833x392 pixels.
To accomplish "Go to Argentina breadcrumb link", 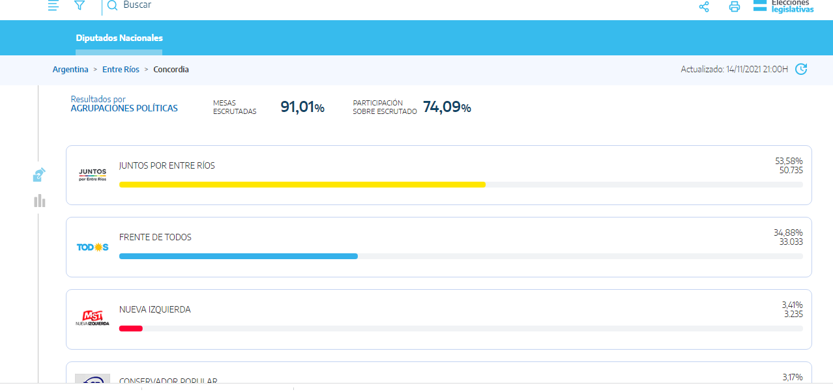I will 70,70.
